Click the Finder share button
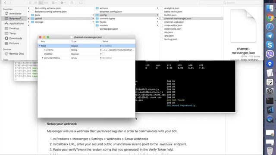Image resolution: width=276 pixels, height=155 pixels. [x=72, y=3]
